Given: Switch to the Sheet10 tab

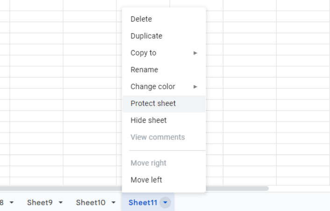Looking at the screenshot, I should (x=91, y=203).
